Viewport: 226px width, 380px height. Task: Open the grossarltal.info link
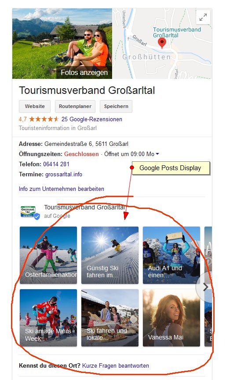(64, 174)
